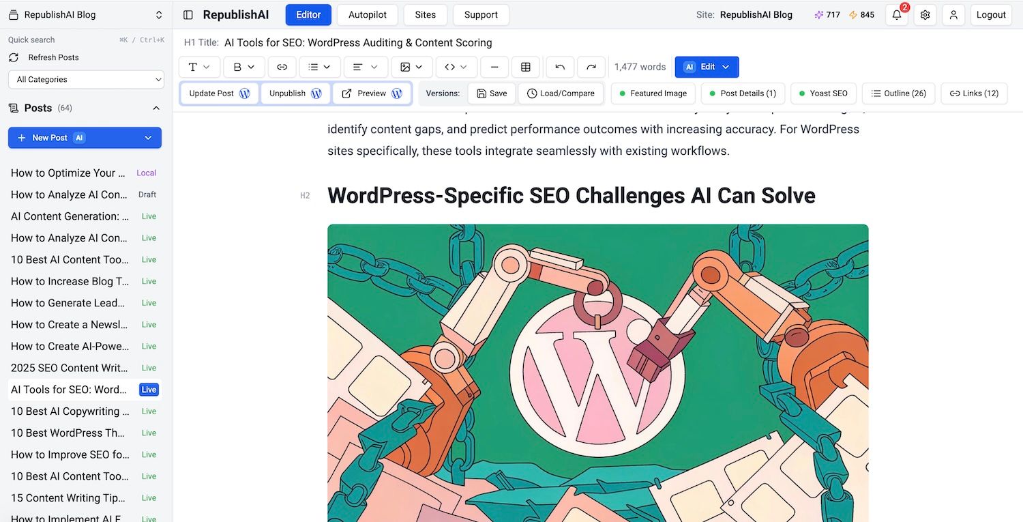The image size is (1023, 522).
Task: Open the Sites tab
Action: (425, 14)
